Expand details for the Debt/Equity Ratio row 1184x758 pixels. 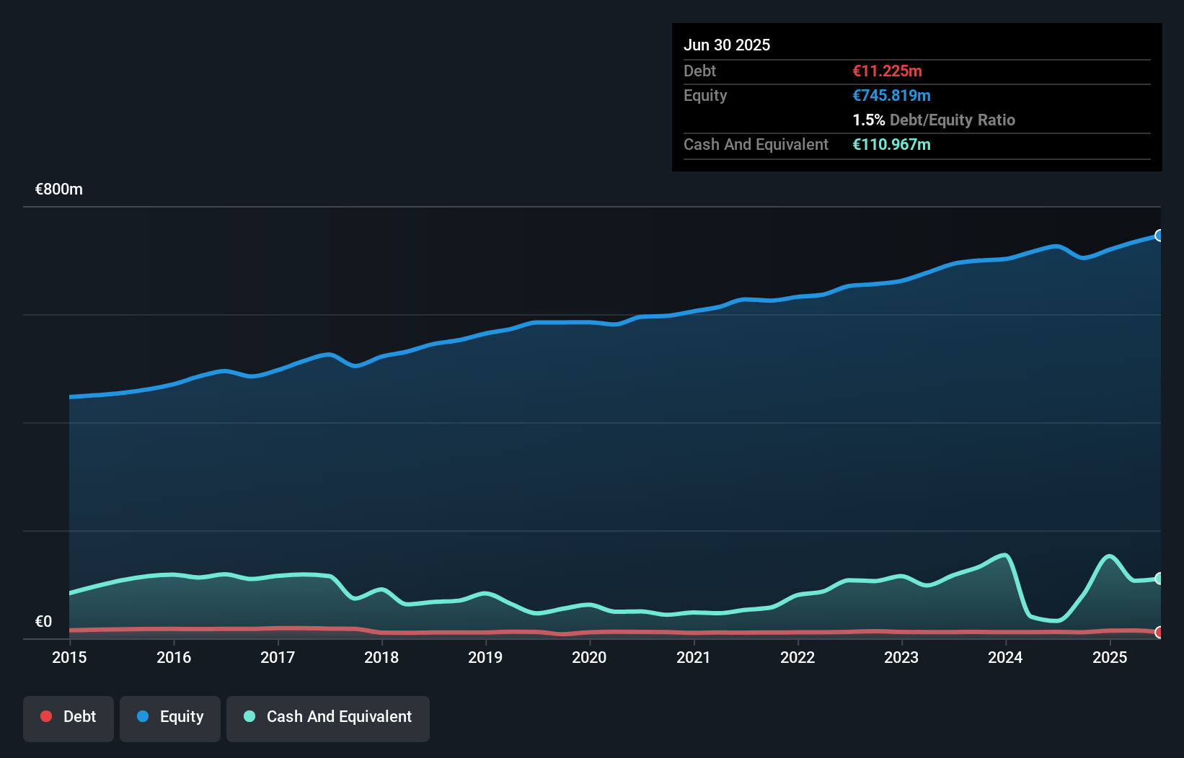pyautogui.click(x=935, y=120)
